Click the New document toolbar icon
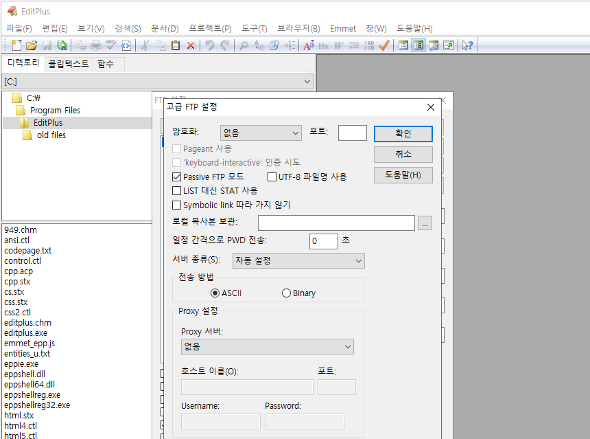The height and width of the screenshot is (439, 590). 16,45
